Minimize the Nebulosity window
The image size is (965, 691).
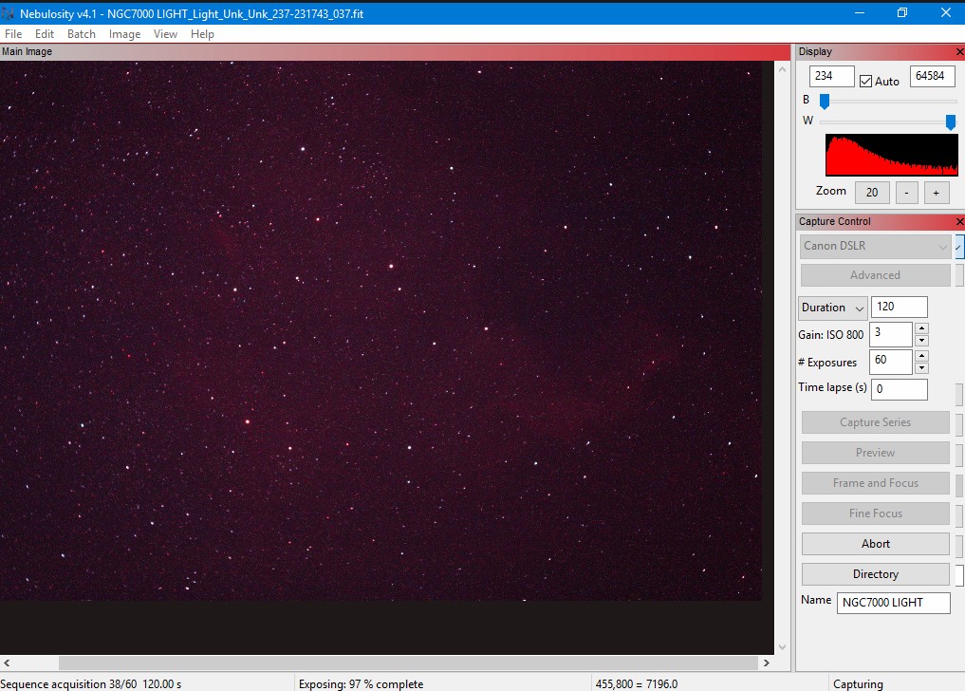860,13
